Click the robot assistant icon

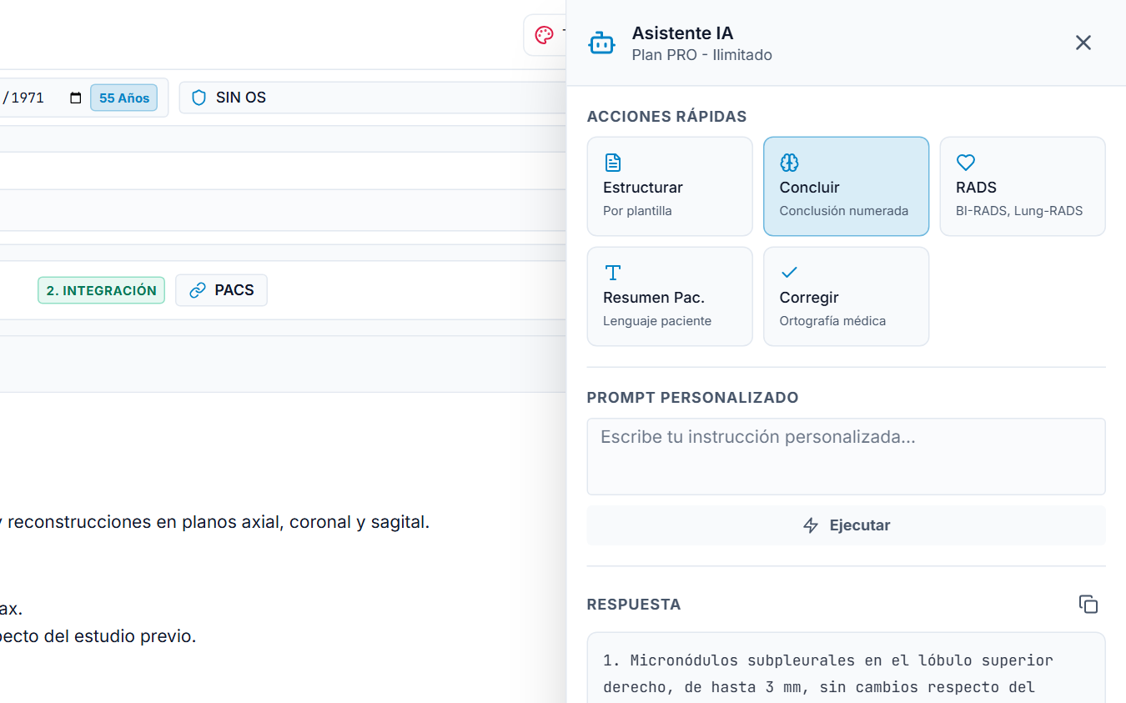pos(601,43)
